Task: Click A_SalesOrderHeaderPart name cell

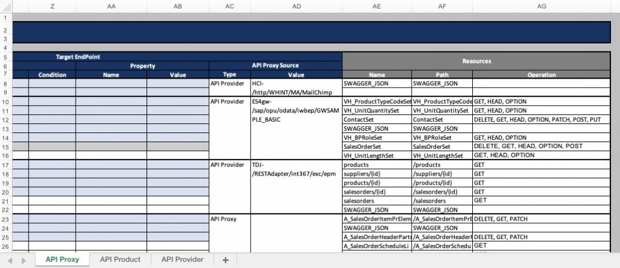Action: click(x=377, y=237)
